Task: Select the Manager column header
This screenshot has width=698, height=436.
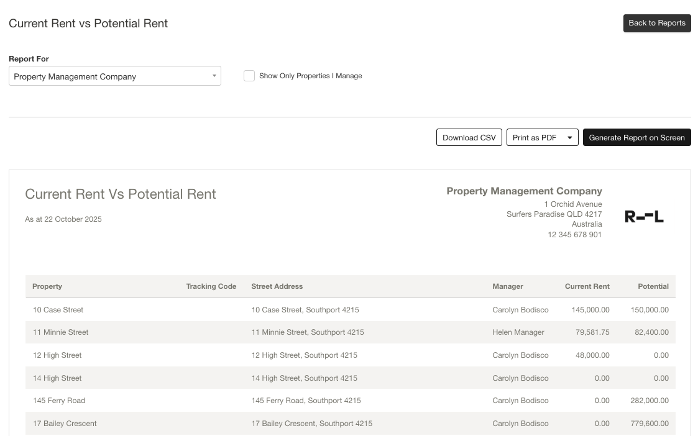Action: click(x=508, y=286)
